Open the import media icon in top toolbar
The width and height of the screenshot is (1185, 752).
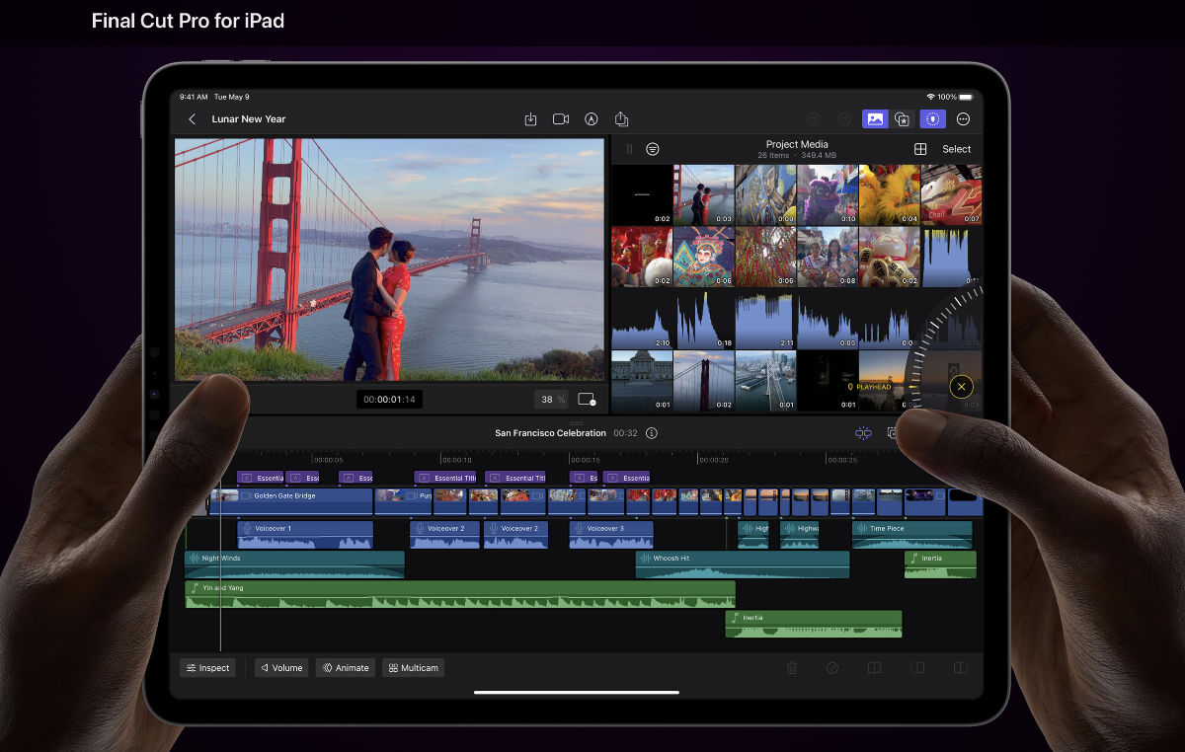click(530, 119)
